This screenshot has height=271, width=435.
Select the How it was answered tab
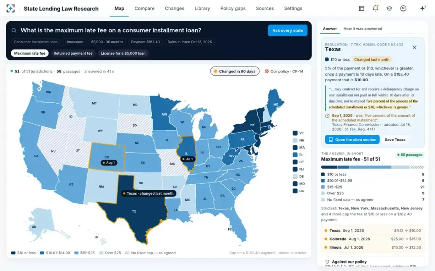coord(363,29)
